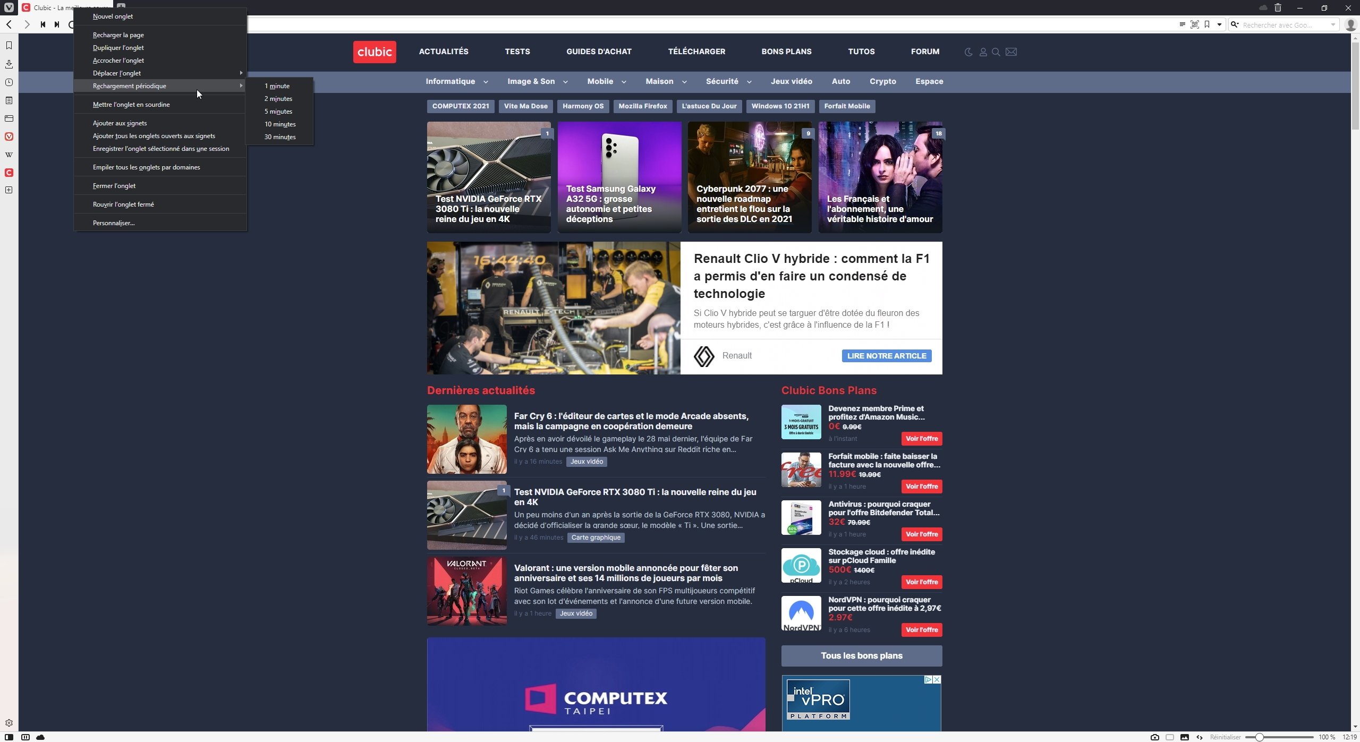The height and width of the screenshot is (742, 1360).
Task: Open the FORUM section of Clubic
Action: click(x=924, y=52)
